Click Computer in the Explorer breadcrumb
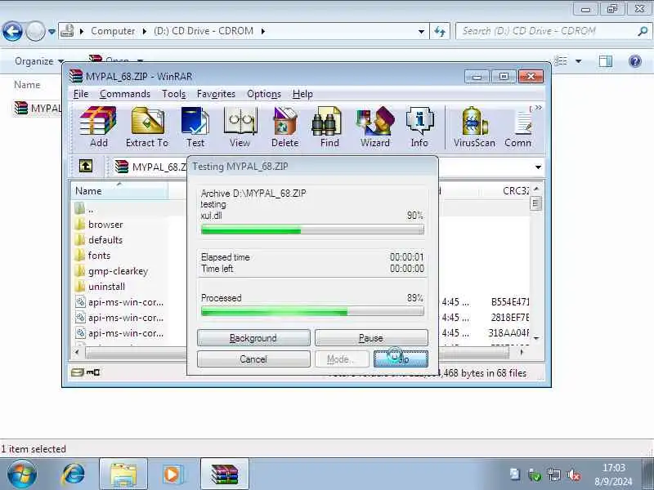Screen dimensions: 654x490 pos(113,31)
